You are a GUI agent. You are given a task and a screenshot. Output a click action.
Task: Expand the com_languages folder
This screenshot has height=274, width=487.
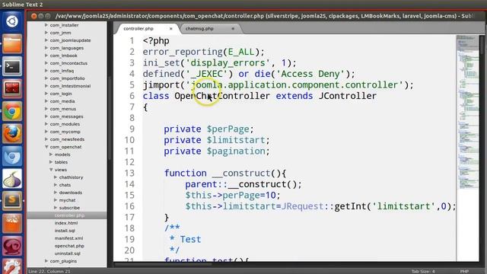coord(46,48)
